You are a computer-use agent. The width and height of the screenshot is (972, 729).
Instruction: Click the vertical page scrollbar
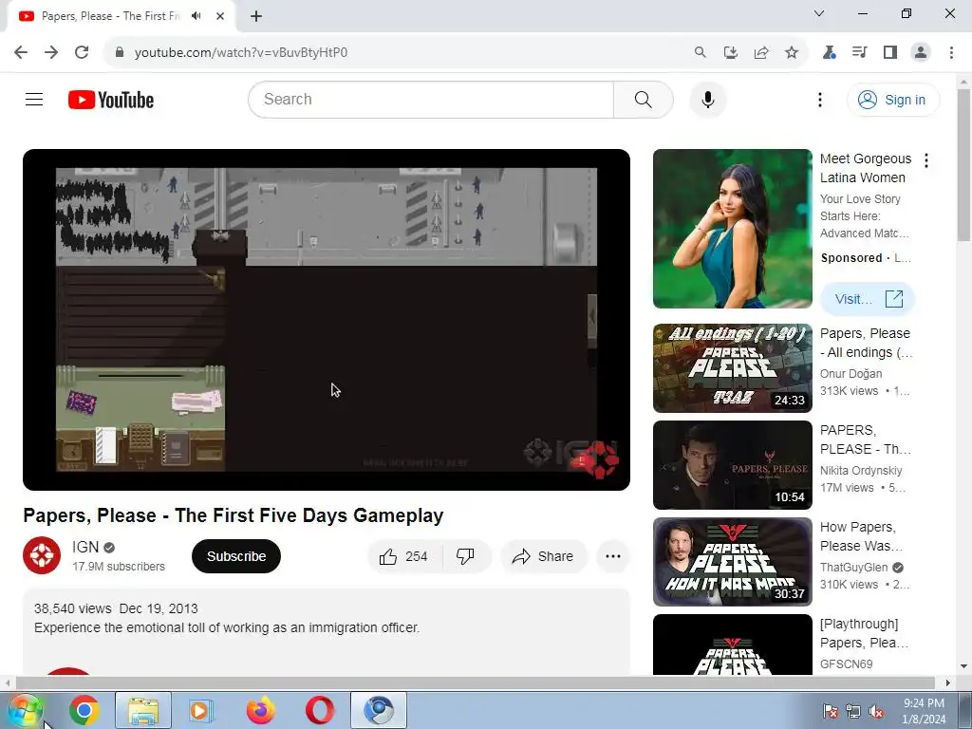[963, 164]
